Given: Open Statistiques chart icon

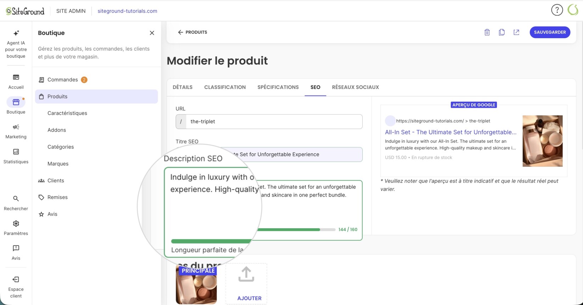Looking at the screenshot, I should [16, 152].
